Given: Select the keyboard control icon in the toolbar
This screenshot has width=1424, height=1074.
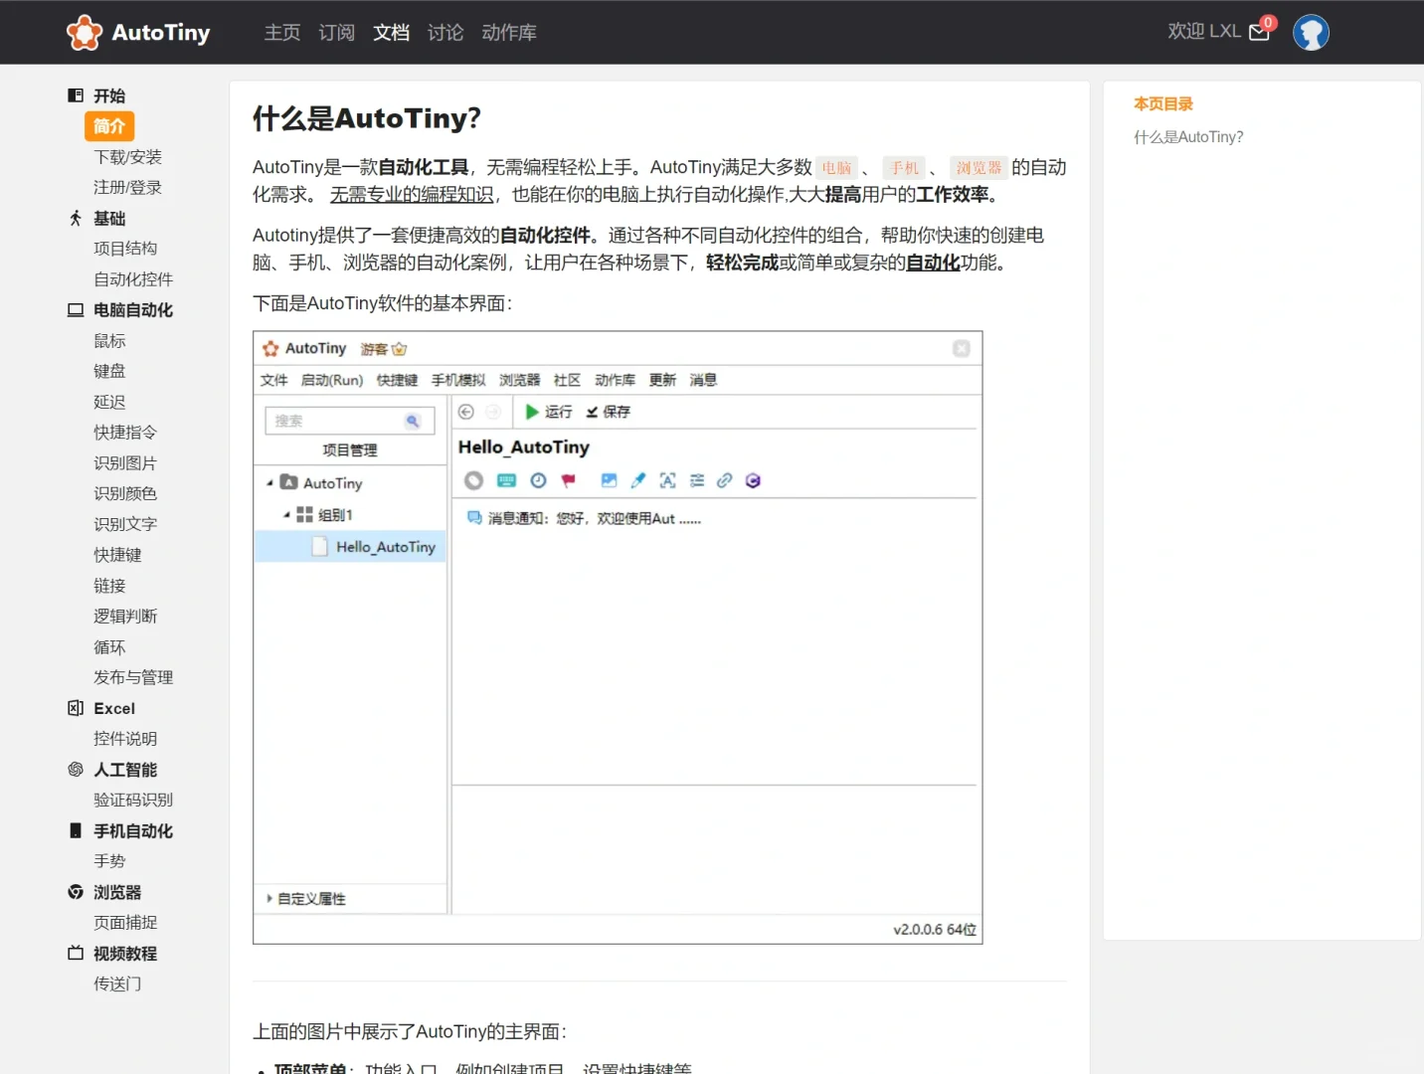Looking at the screenshot, I should (506, 480).
